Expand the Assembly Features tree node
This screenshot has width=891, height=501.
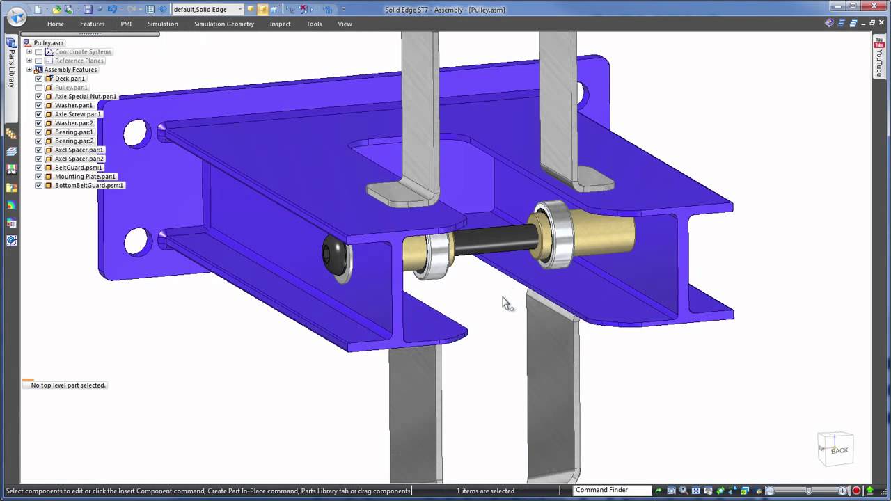tap(29, 70)
